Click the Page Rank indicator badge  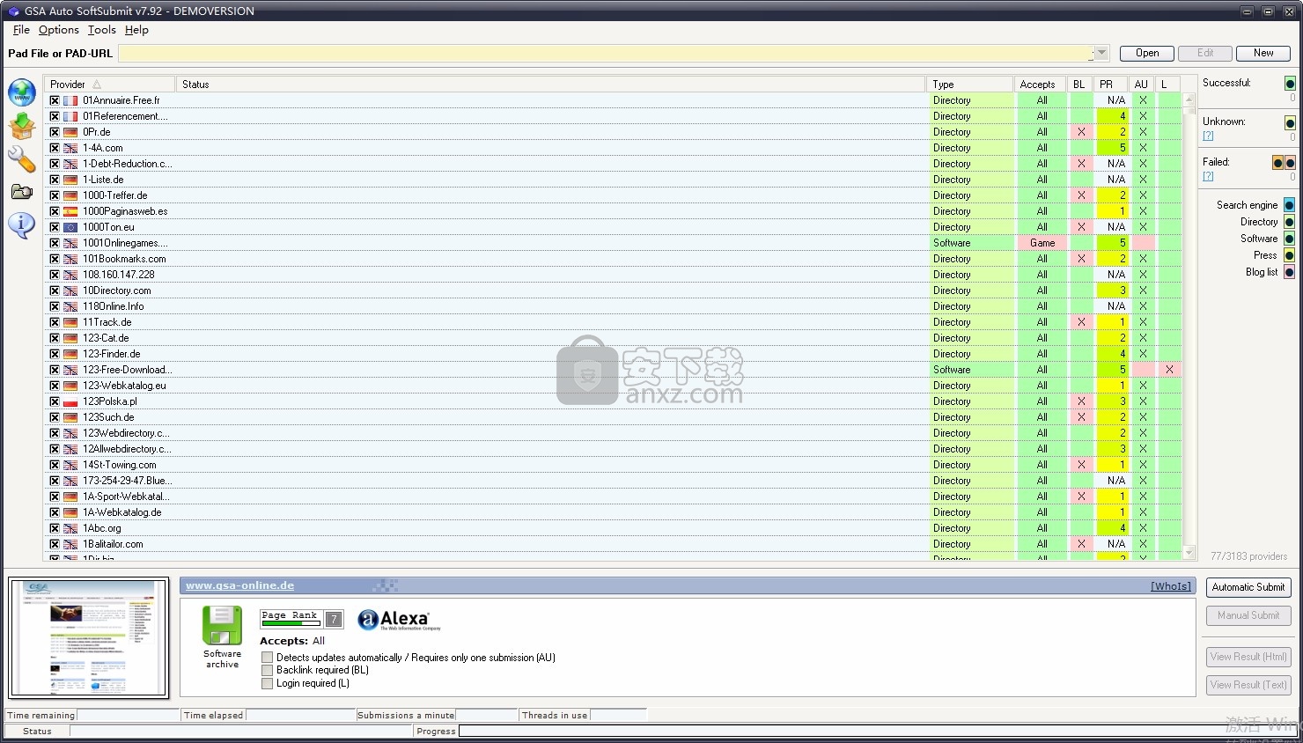[x=301, y=619]
